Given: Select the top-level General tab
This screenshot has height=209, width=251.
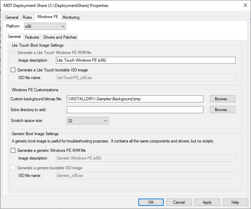Looking at the screenshot, I should click(x=12, y=17).
